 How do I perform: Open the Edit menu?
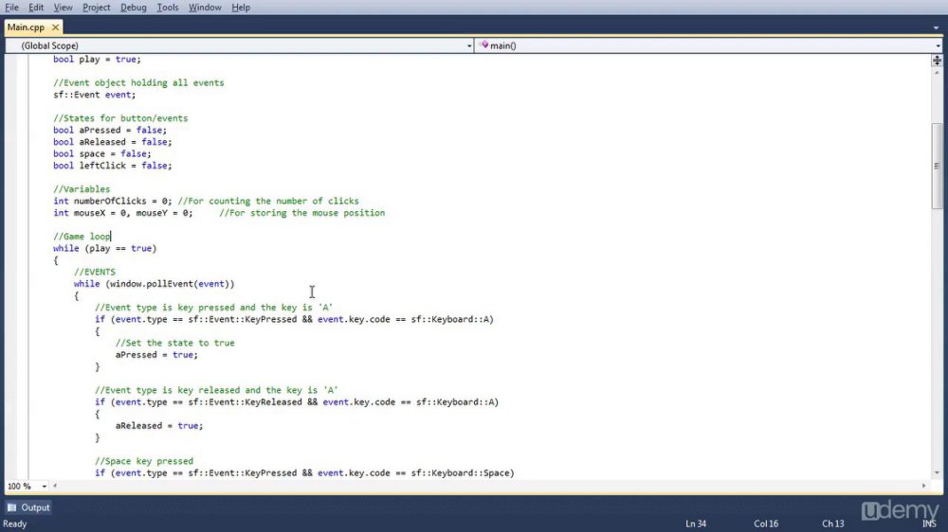pos(36,8)
